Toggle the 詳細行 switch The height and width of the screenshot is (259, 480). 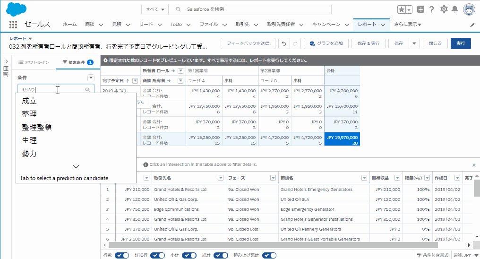pyautogui.click(x=158, y=255)
